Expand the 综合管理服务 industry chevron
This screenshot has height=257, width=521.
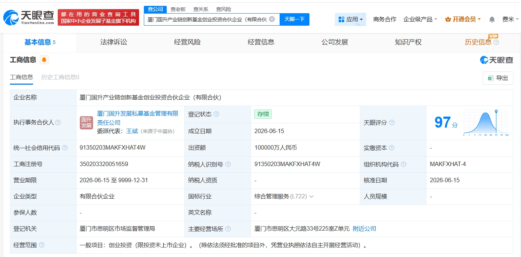point(311,197)
